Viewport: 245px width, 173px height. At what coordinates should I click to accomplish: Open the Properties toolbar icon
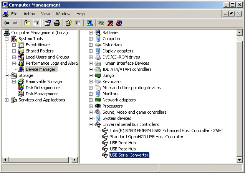48,23
